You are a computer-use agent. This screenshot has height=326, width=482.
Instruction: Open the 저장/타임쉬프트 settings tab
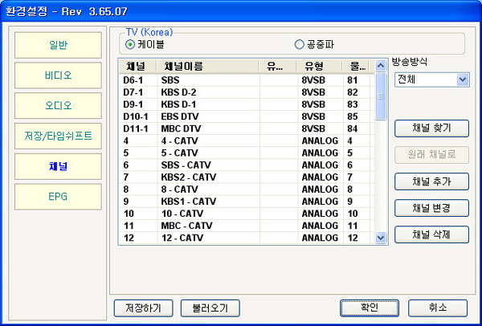(58, 137)
